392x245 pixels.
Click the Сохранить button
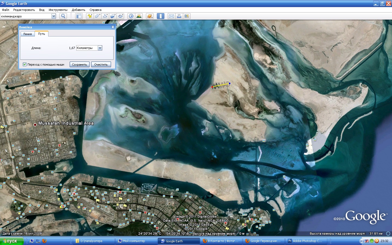[x=79, y=65]
